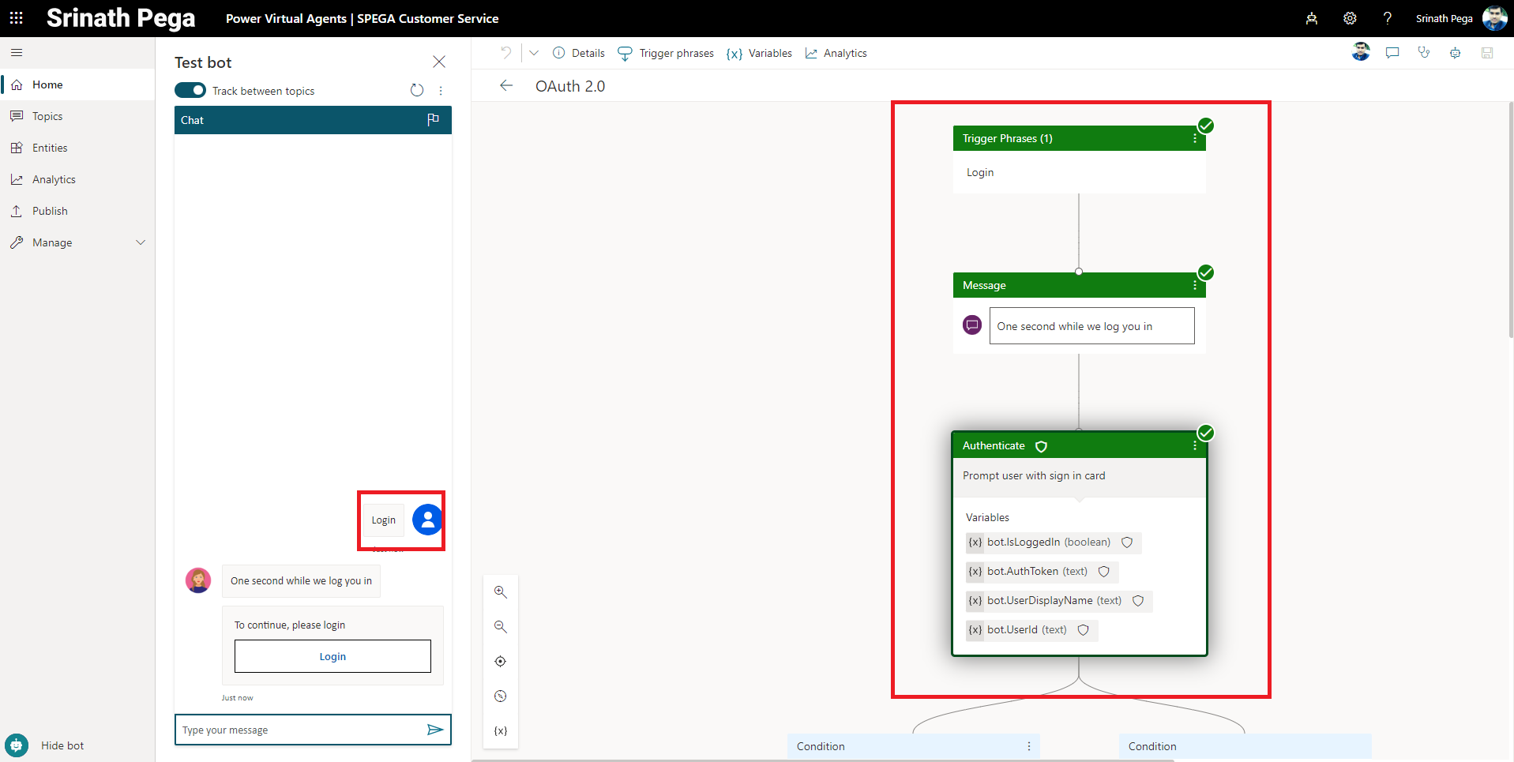This screenshot has height=762, width=1514.
Task: Click the zoom out canvas icon
Action: click(x=500, y=627)
